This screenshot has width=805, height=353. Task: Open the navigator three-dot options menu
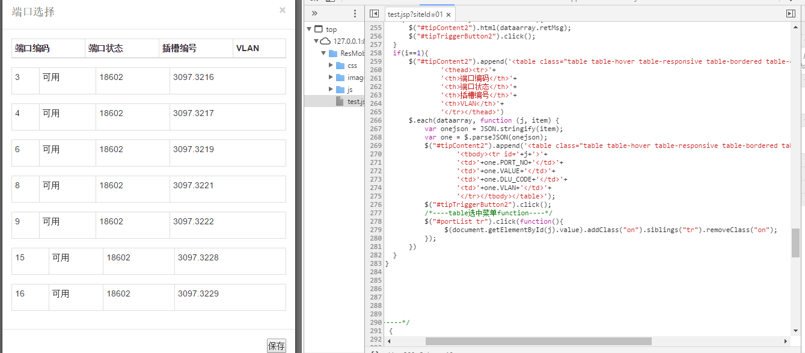[x=355, y=13]
